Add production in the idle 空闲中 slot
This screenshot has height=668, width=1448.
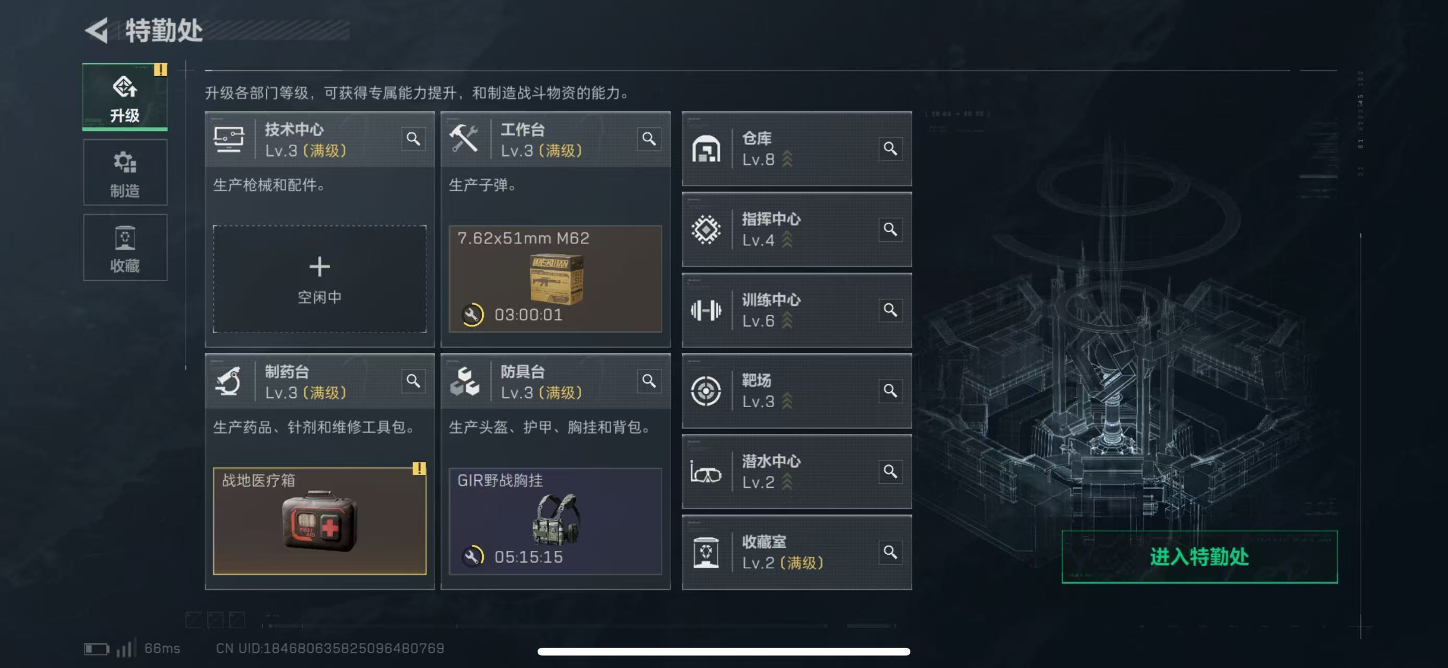click(319, 279)
